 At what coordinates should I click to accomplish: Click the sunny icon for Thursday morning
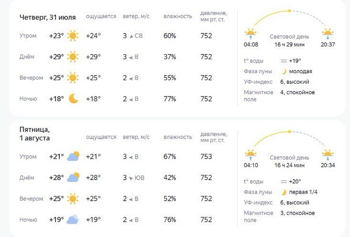[x=73, y=36]
